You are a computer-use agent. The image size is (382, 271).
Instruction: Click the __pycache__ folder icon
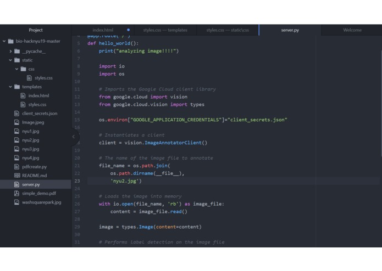(17, 51)
